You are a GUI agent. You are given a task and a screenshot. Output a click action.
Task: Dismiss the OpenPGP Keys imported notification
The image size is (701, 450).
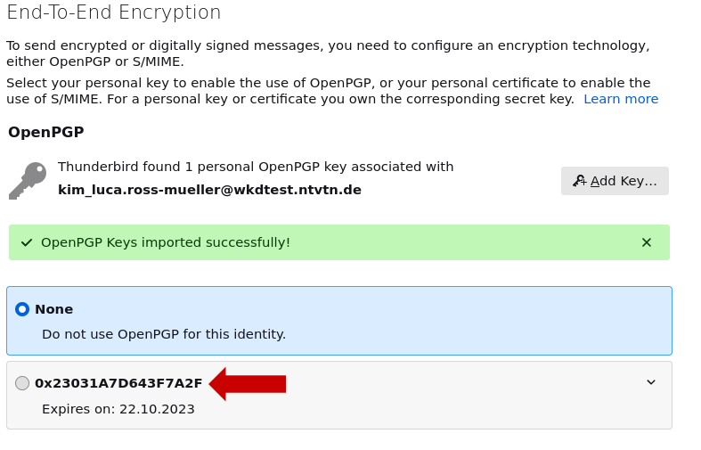click(x=647, y=242)
